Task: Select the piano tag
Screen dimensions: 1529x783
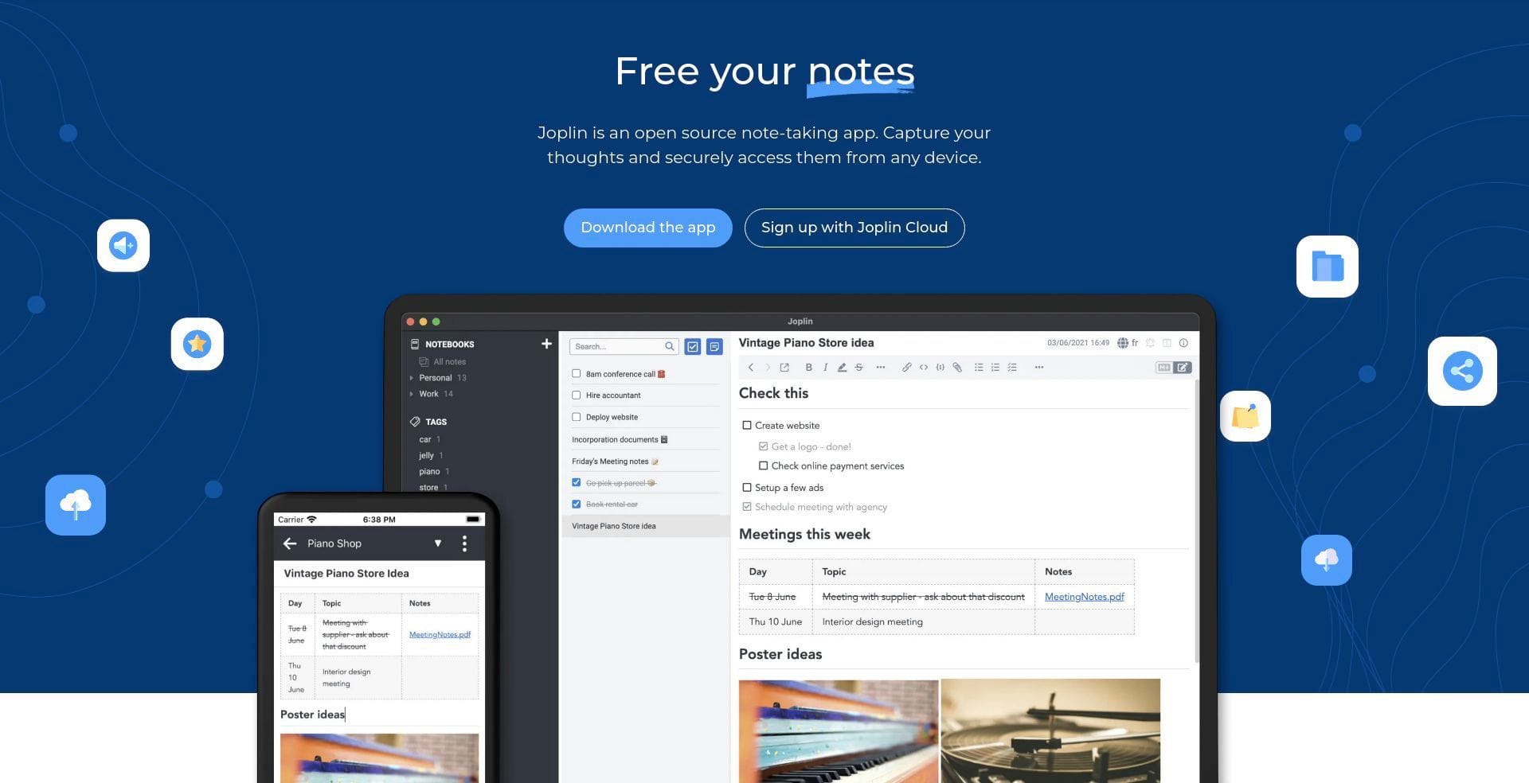Action: (x=429, y=471)
